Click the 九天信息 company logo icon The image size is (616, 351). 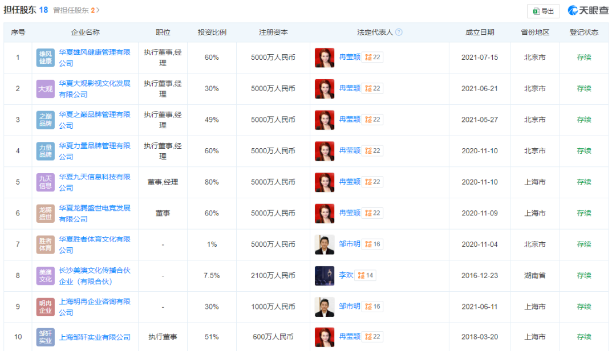pyautogui.click(x=45, y=182)
